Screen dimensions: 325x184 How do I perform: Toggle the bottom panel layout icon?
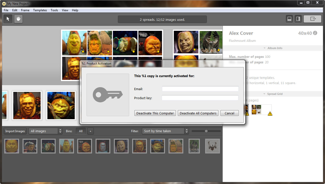[289, 19]
